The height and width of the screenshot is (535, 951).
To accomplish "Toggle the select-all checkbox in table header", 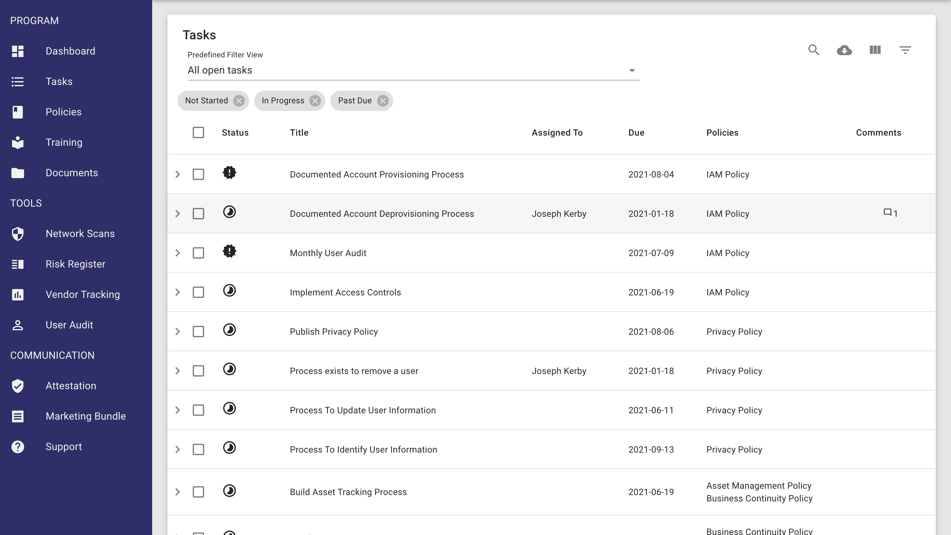I will 198,132.
